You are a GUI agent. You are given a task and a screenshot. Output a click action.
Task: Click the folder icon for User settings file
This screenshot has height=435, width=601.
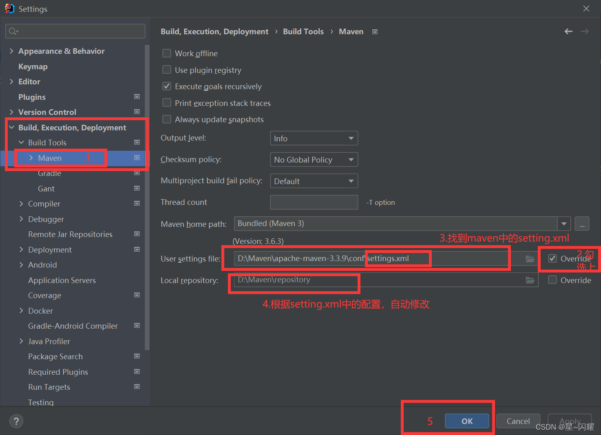[x=530, y=259]
